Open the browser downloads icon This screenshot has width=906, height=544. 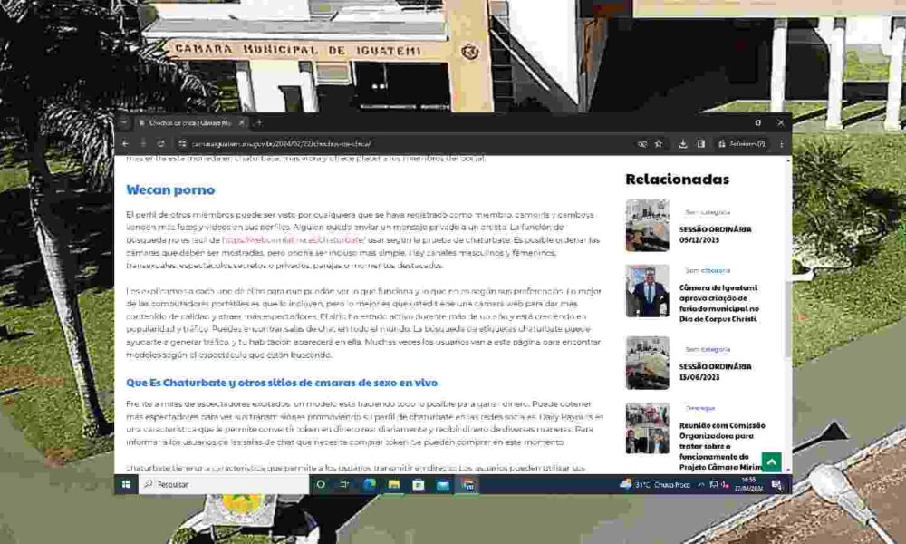(683, 143)
